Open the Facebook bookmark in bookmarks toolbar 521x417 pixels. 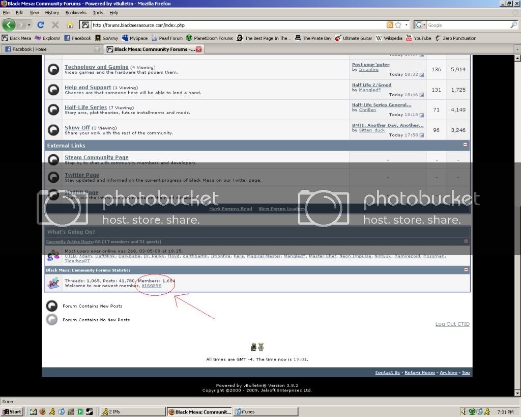pos(77,38)
